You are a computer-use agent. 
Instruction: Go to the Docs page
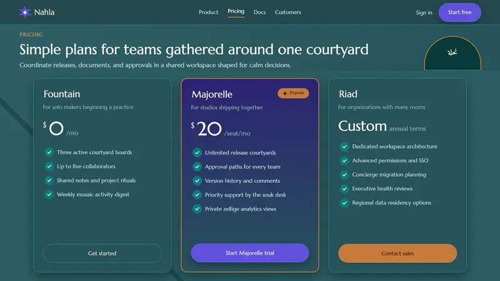[x=259, y=12]
